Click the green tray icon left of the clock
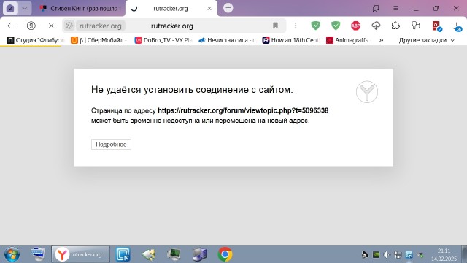Screen dimensions: 467x263 tap(420, 255)
